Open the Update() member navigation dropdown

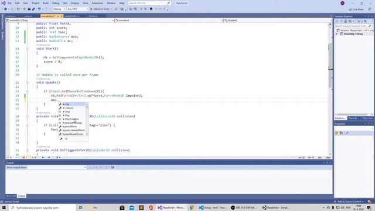coord(277,21)
